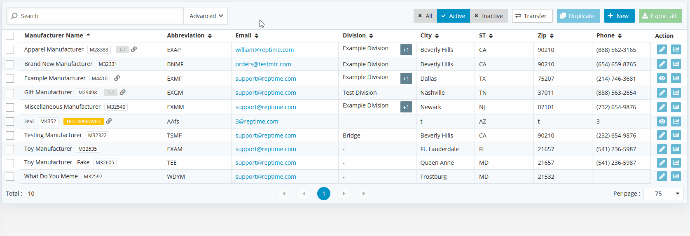Click edit pencil icon for Apparel Manufacturer
Image resolution: width=690 pixels, height=236 pixels.
[x=662, y=50]
